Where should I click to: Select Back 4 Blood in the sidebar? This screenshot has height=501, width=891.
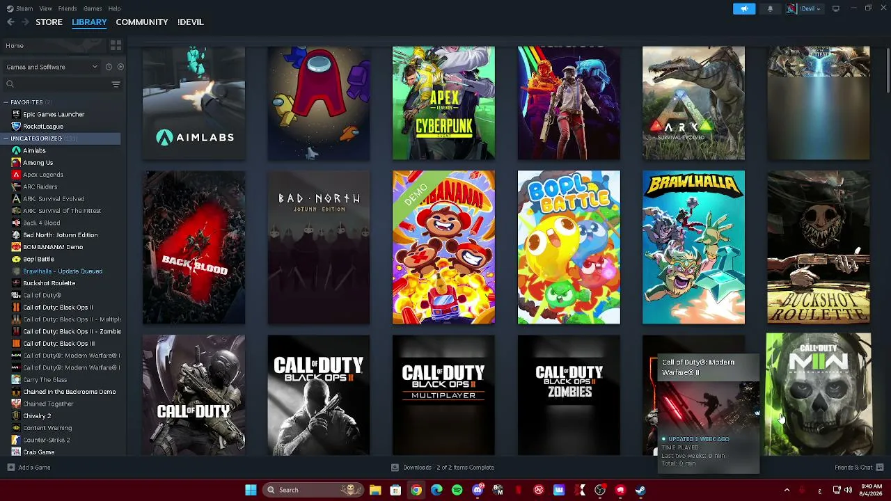(42, 223)
